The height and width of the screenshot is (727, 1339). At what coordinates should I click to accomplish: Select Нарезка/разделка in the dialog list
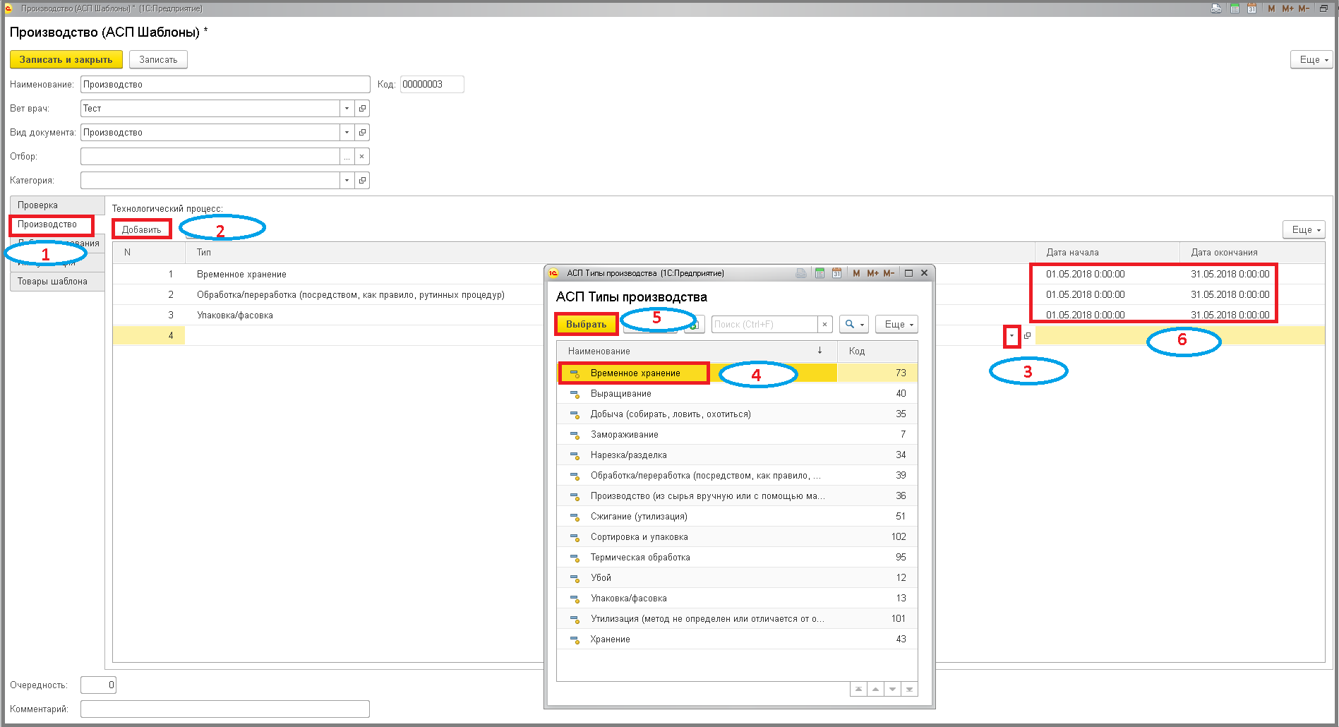pyautogui.click(x=737, y=455)
